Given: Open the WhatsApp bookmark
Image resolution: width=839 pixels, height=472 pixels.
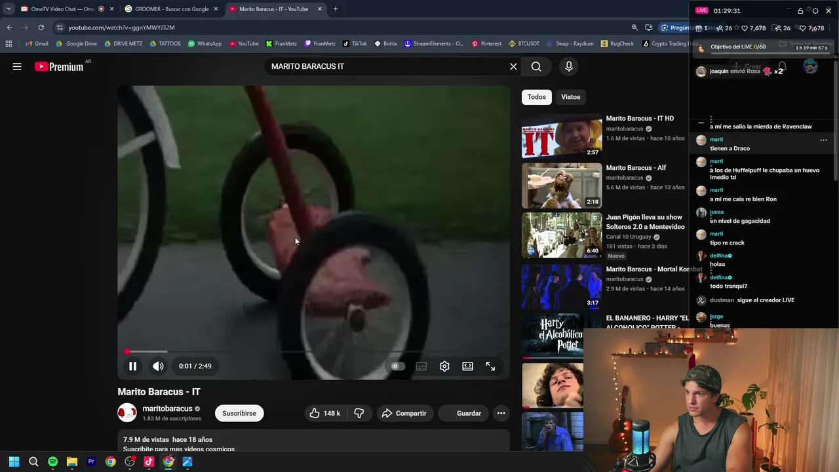Looking at the screenshot, I should click(x=205, y=44).
